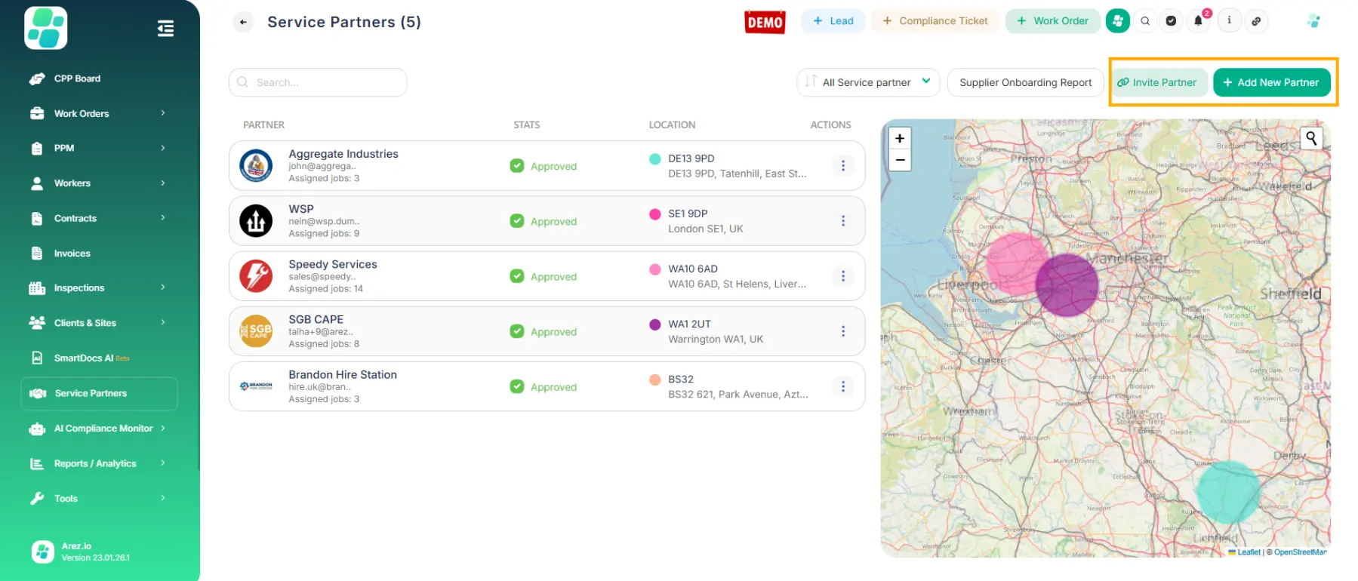Go to Invoices in the sidebar

(72, 254)
